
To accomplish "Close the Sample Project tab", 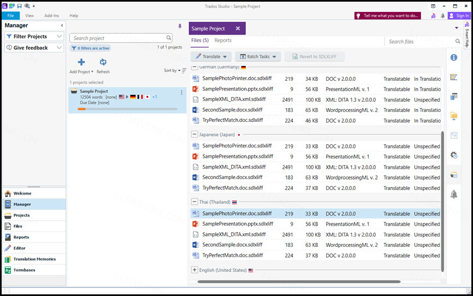I will click(238, 28).
